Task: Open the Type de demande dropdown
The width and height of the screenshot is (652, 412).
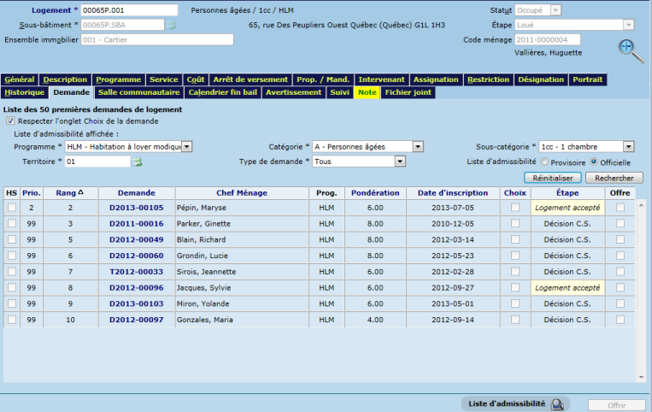Action: pyautogui.click(x=399, y=161)
